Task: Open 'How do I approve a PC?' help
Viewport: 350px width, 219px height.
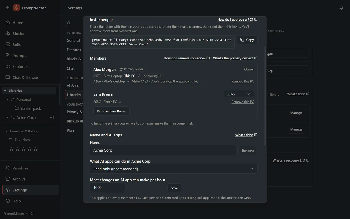Action: pos(237,19)
